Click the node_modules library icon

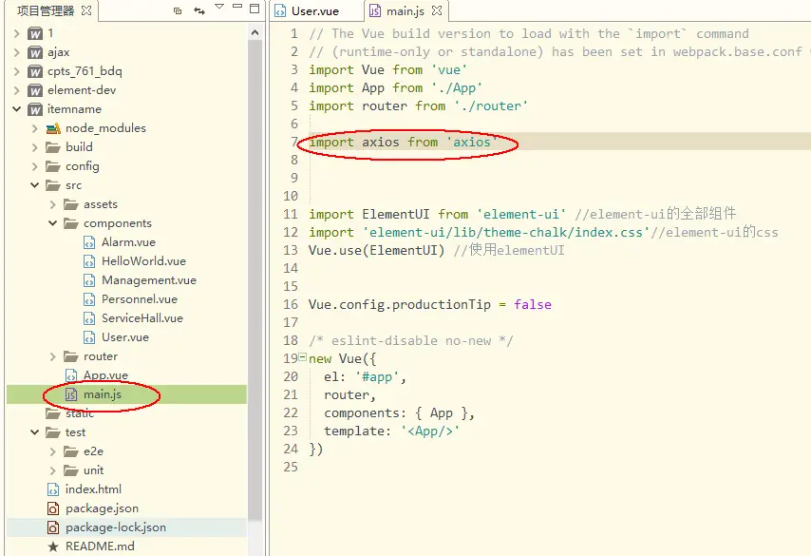click(53, 128)
